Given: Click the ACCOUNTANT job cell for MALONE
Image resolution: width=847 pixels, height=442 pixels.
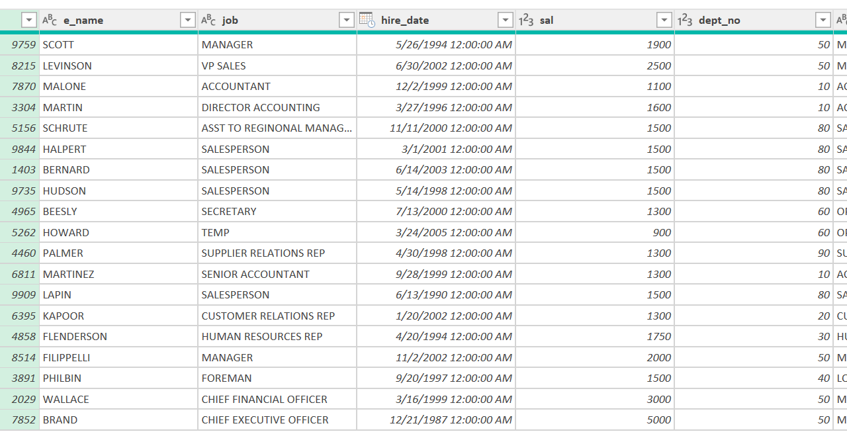Looking at the screenshot, I should [277, 87].
